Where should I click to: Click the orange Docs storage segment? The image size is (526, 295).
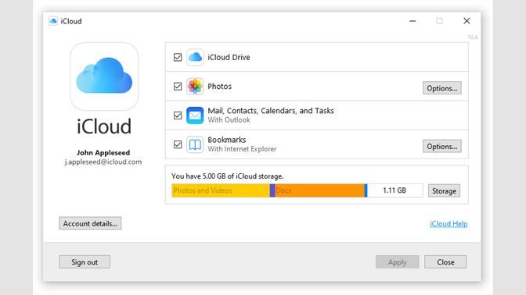point(319,190)
